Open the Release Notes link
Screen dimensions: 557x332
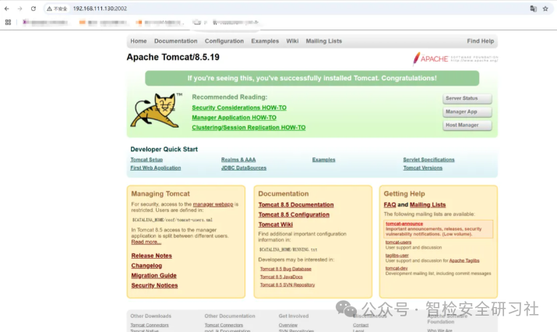(152, 256)
